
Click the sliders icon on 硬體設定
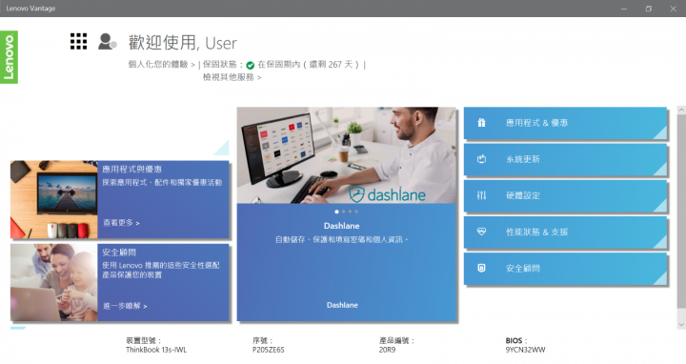(x=481, y=195)
